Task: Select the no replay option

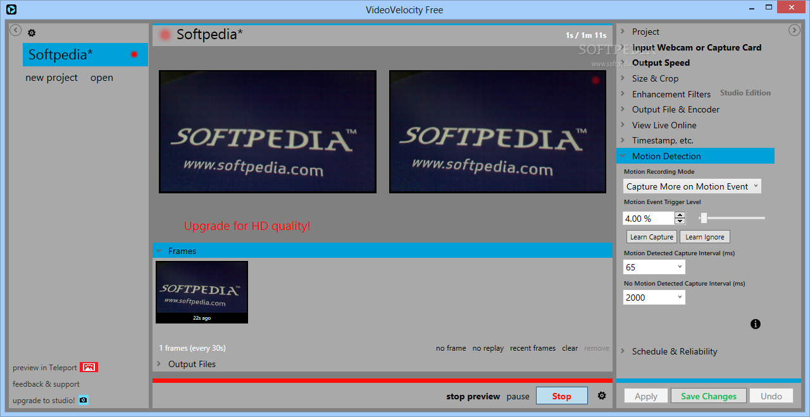Action: (x=488, y=348)
